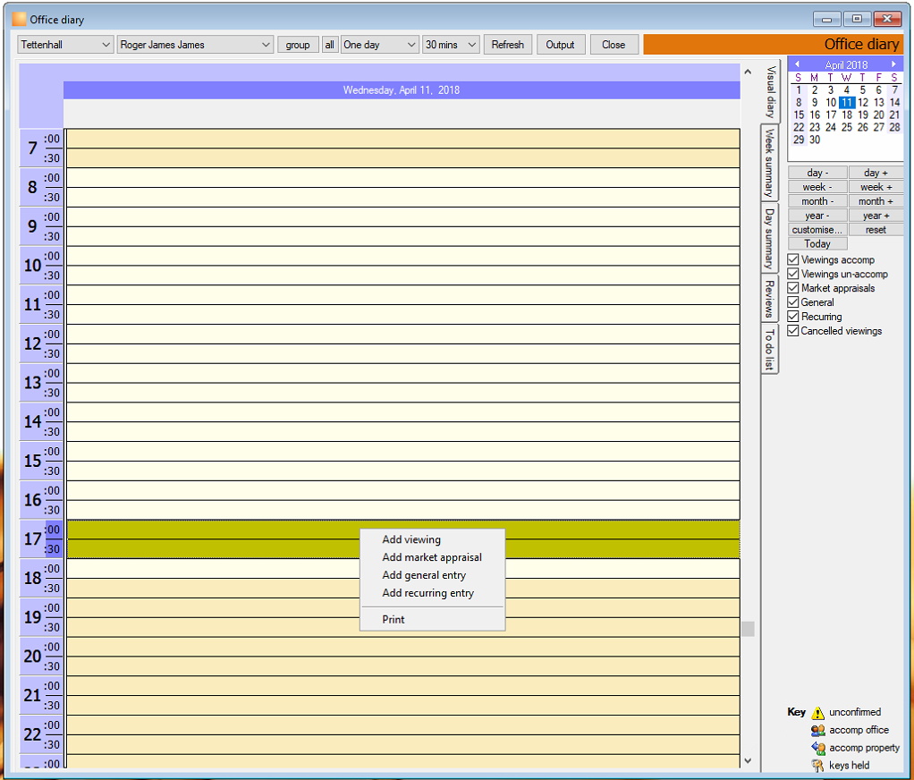Select April 18 in the calendar
This screenshot has width=914, height=780.
(846, 114)
